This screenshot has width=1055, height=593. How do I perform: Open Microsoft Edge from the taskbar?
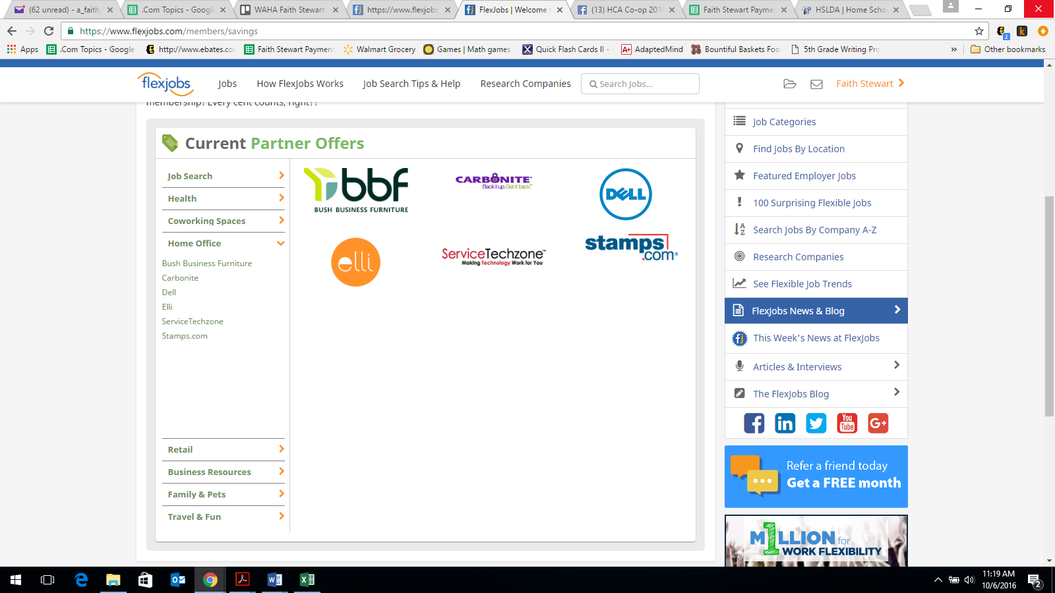pos(81,580)
